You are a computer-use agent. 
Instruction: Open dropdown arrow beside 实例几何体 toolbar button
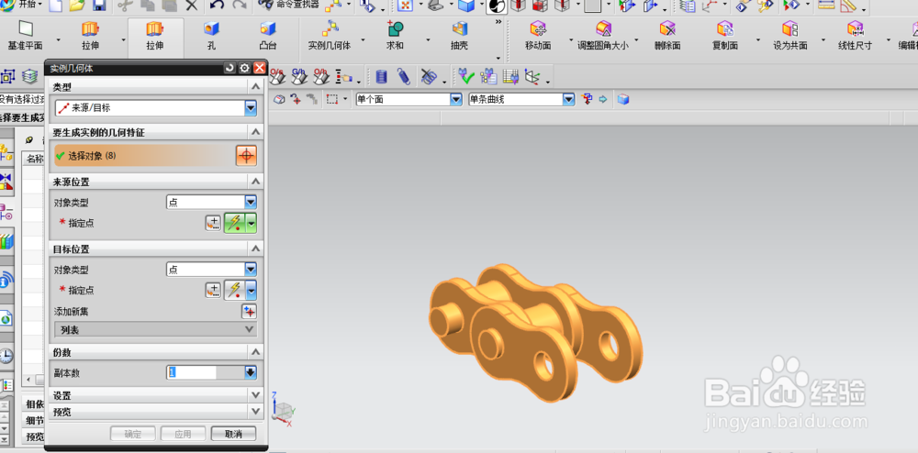pyautogui.click(x=364, y=40)
